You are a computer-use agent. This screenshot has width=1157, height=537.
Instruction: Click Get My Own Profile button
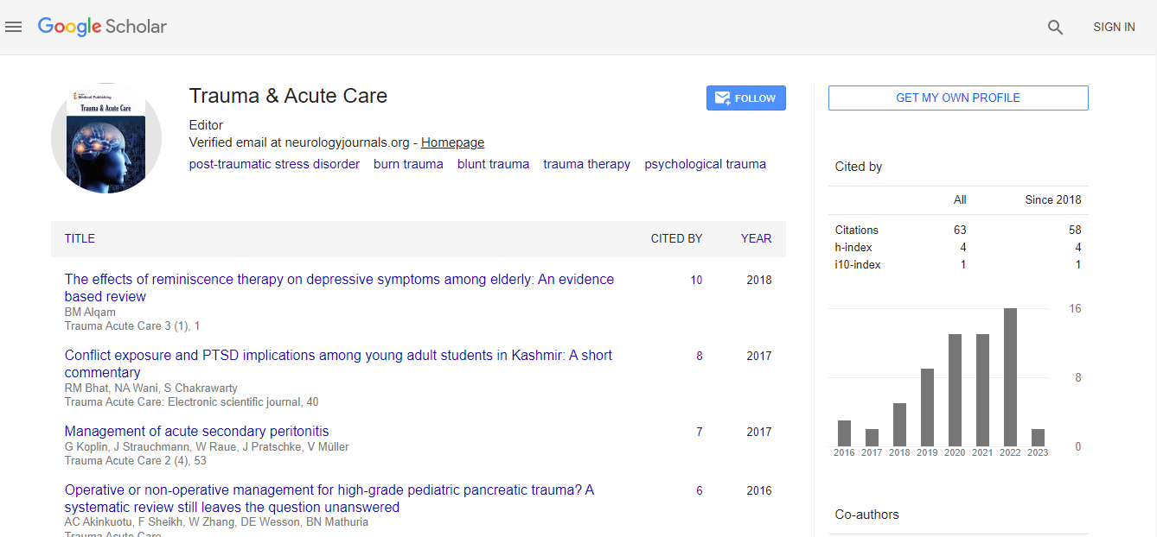click(x=957, y=98)
